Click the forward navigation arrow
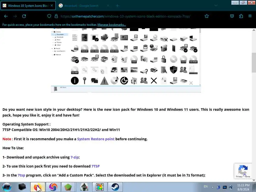The height and width of the screenshot is (192, 256). (x=15, y=16)
